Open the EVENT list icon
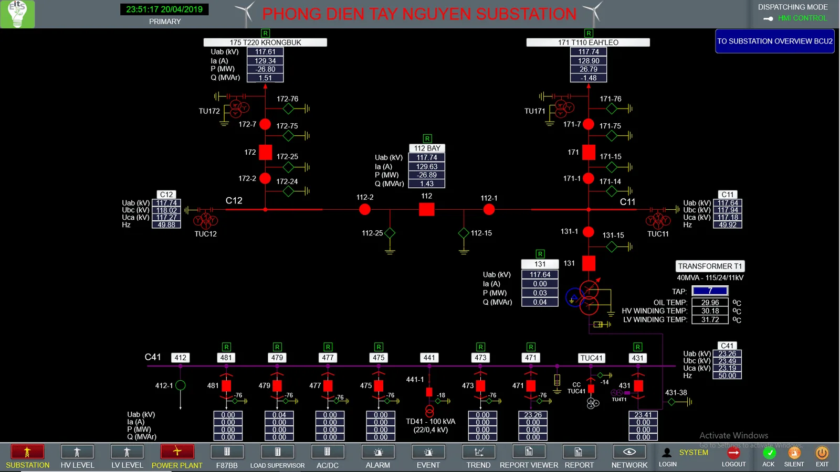 pos(428,452)
